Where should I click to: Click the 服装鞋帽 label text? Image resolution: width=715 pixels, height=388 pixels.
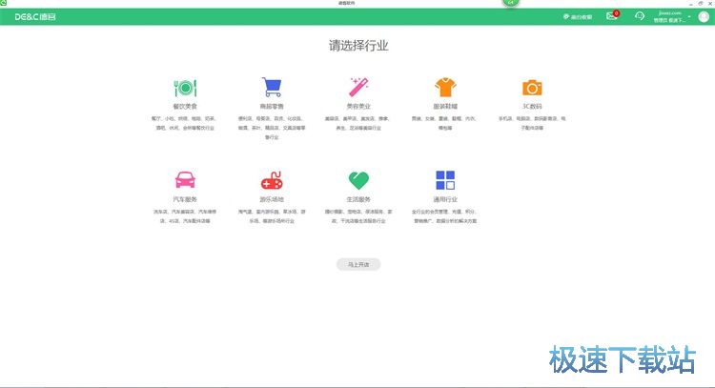[x=445, y=106]
